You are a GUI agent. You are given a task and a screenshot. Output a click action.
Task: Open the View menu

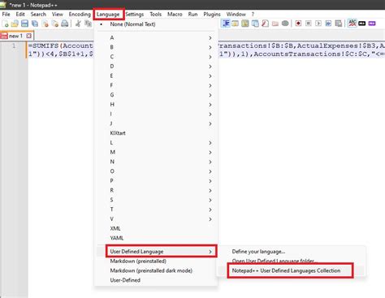tap(58, 14)
